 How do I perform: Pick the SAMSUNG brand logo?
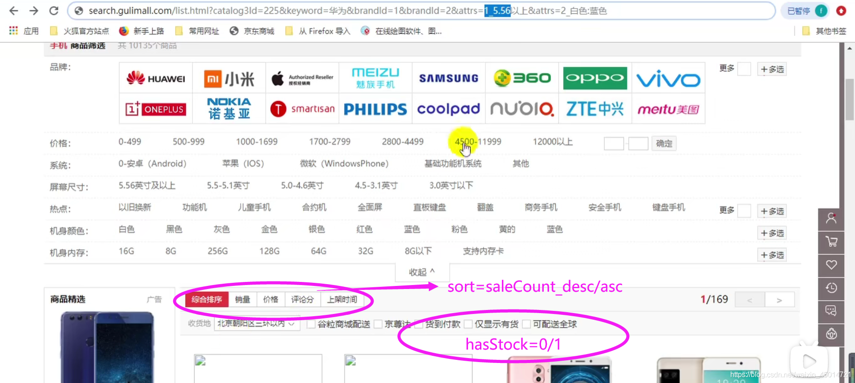449,78
